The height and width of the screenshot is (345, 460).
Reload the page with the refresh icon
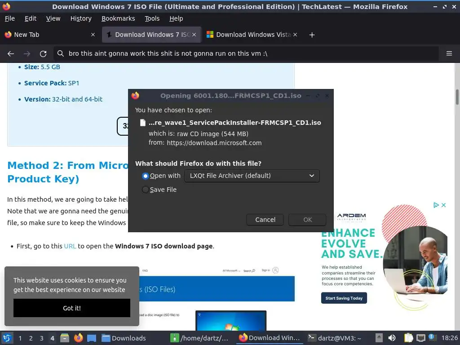coord(43,54)
